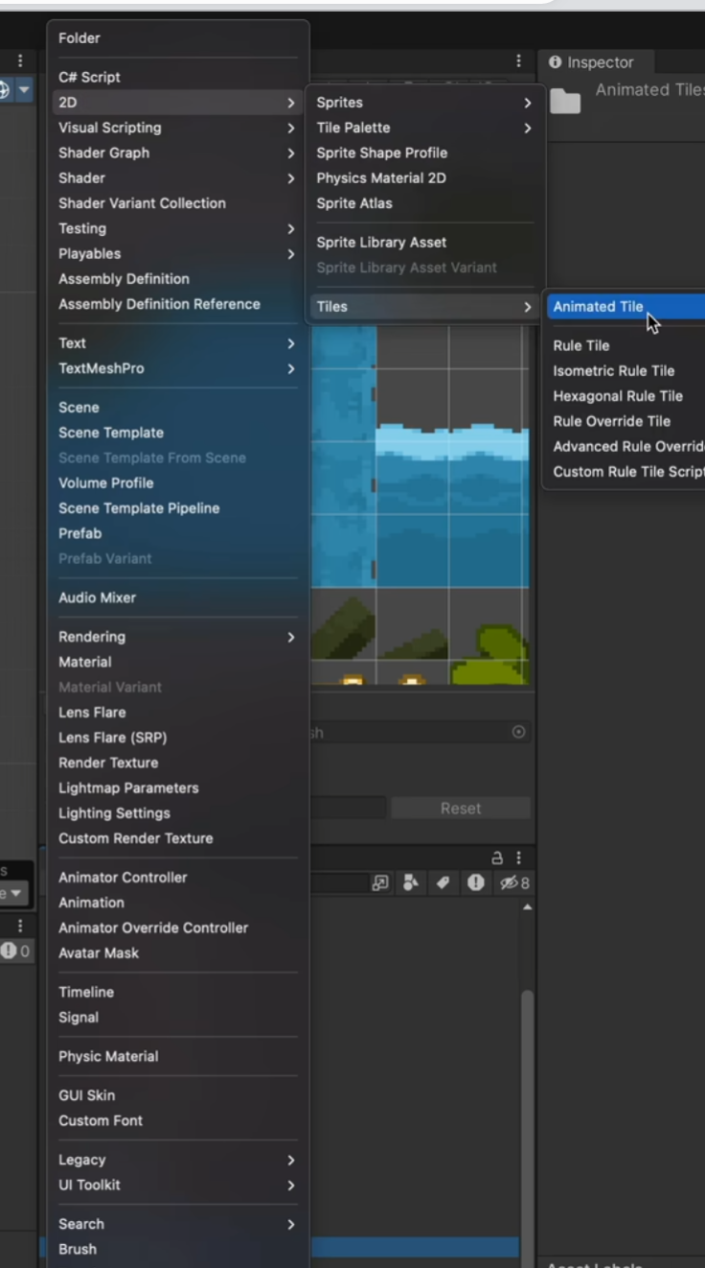The image size is (705, 1268).
Task: Expand the Playables submenu
Action: pos(178,254)
